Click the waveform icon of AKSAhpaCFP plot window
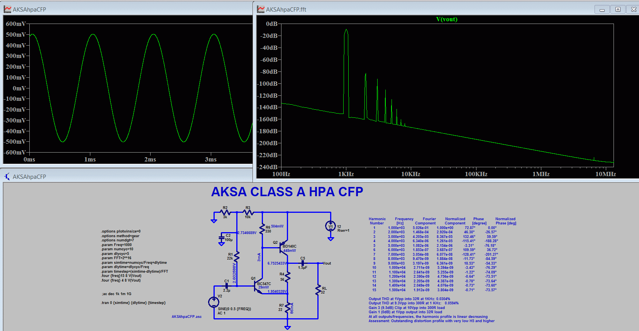This screenshot has width=639, height=331. pos(7,9)
